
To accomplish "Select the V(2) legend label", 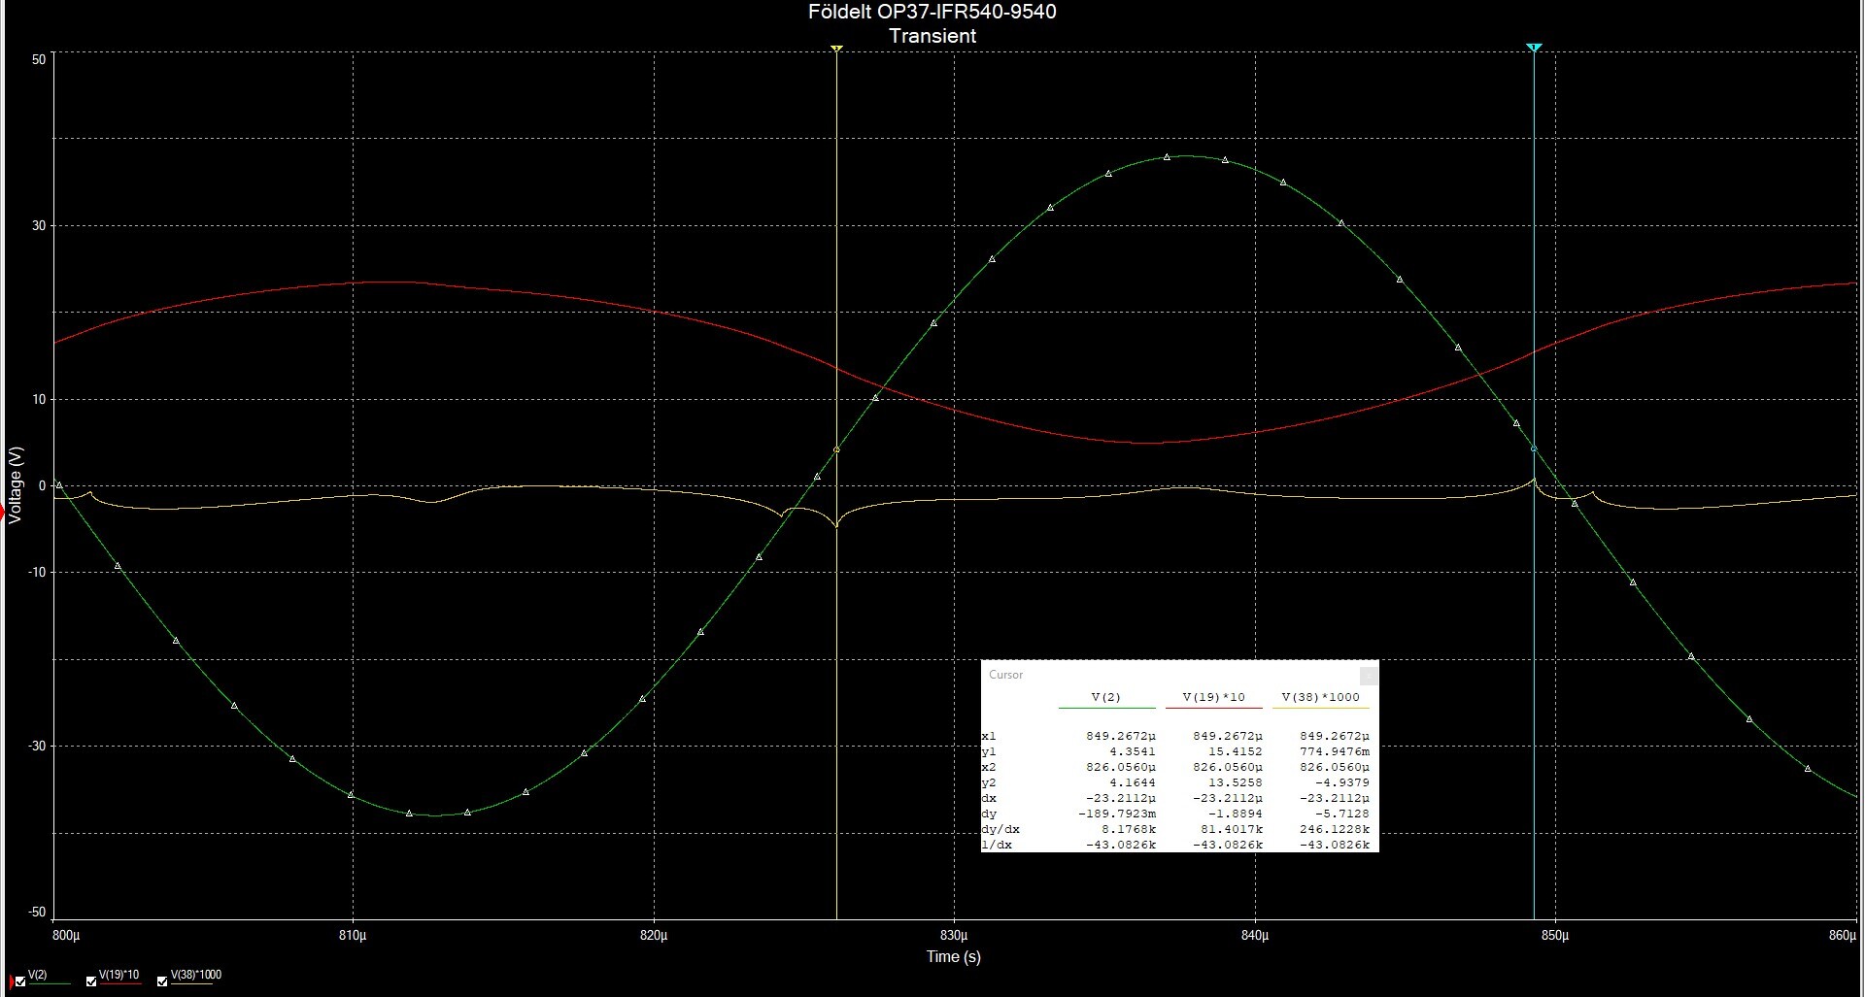I will tap(38, 975).
